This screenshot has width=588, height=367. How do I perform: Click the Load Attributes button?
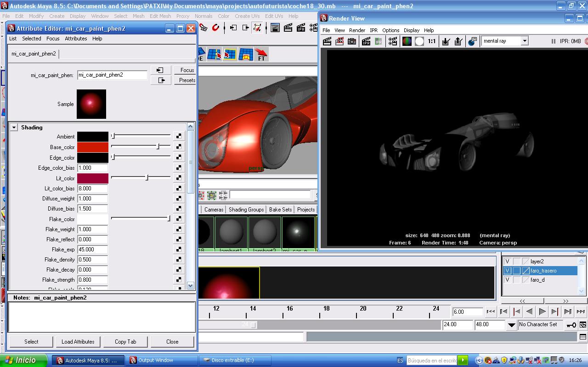[x=78, y=342]
